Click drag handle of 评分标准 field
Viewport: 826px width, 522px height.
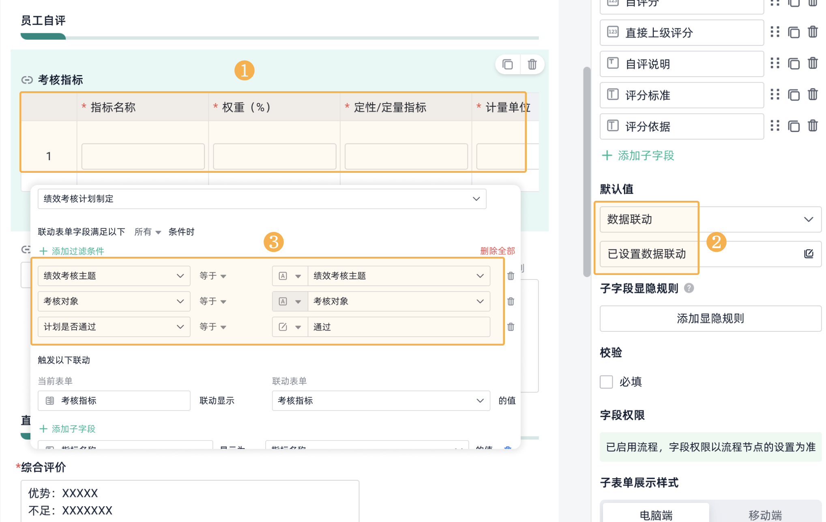coord(775,95)
